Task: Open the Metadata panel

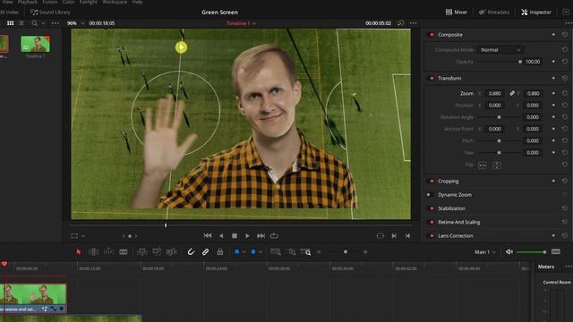Action: 493,12
